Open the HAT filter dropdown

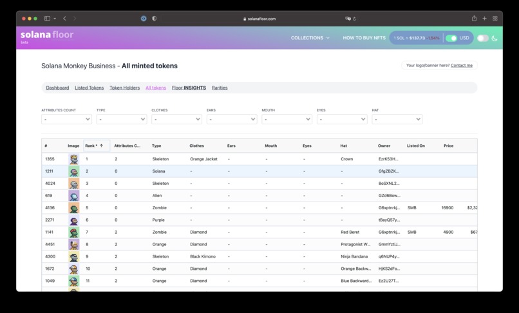point(397,119)
